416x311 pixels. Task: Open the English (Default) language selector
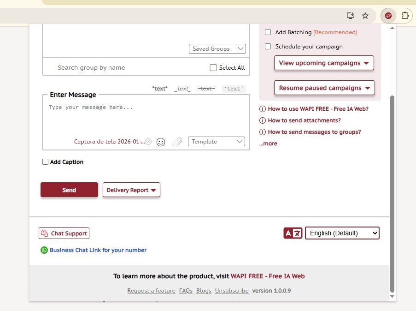342,233
